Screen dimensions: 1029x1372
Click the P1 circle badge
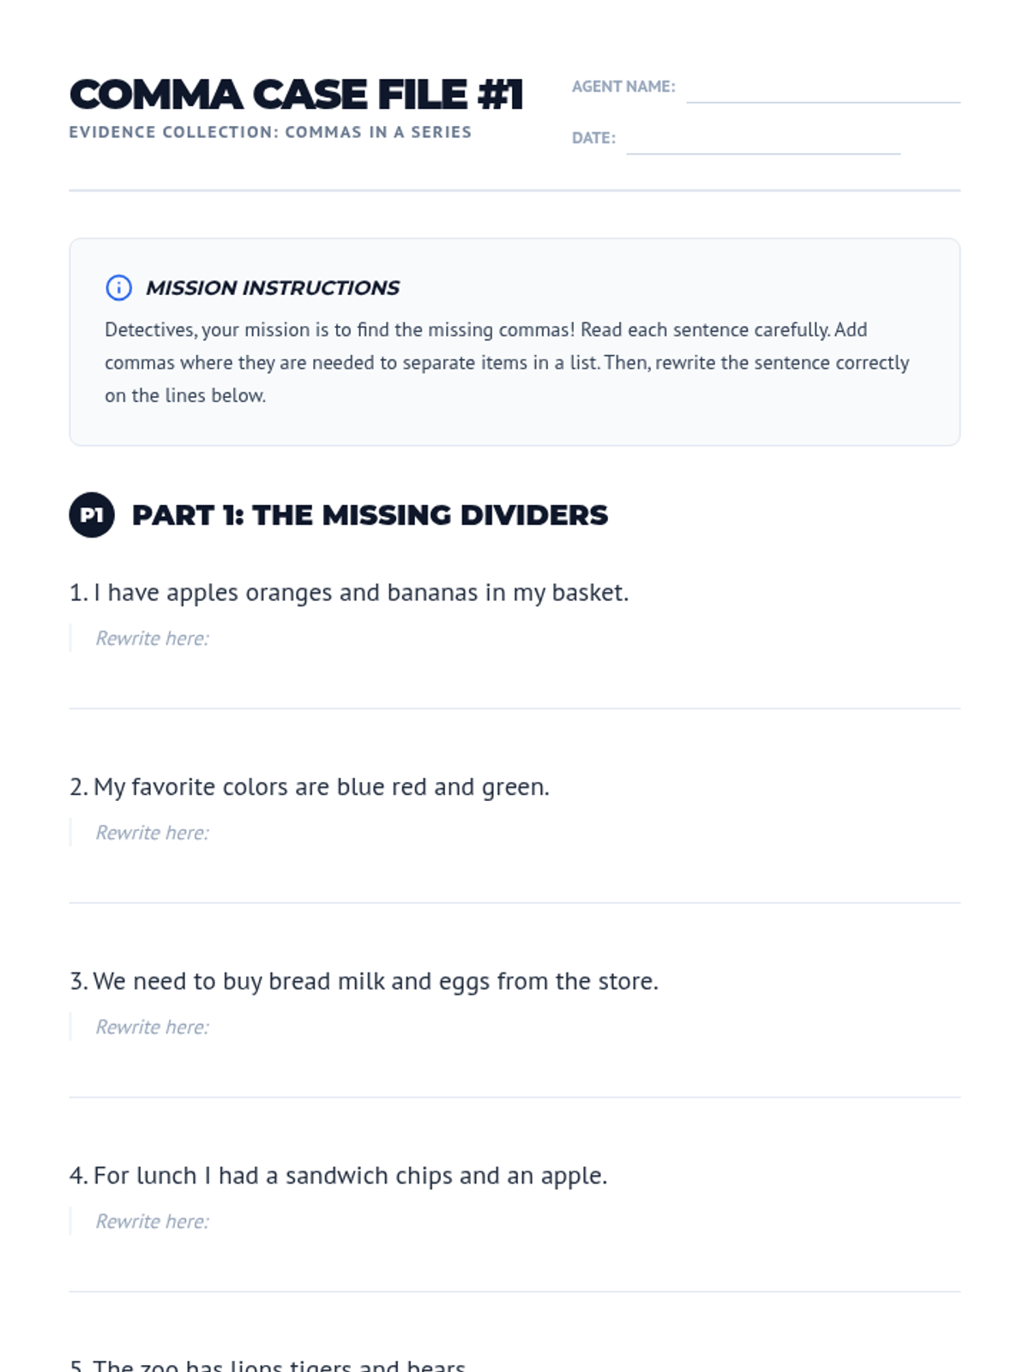point(92,514)
